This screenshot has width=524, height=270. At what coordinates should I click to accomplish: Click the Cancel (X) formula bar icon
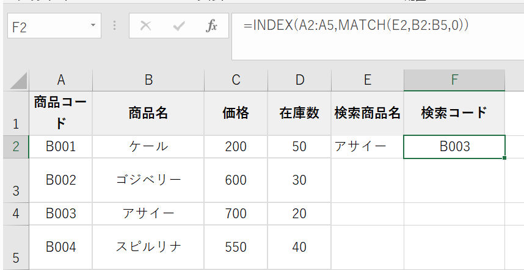[145, 26]
